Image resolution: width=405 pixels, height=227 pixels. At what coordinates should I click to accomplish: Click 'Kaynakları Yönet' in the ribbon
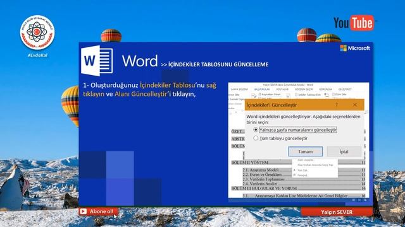click(270, 95)
